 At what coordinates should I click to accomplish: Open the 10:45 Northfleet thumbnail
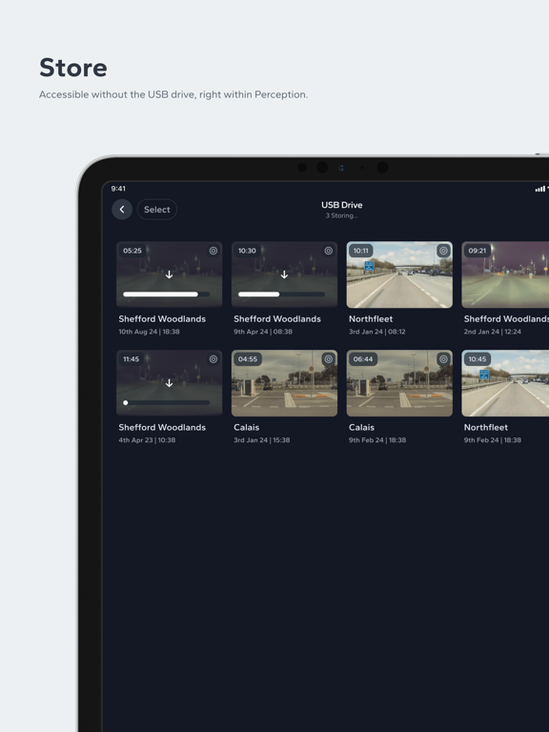click(505, 383)
